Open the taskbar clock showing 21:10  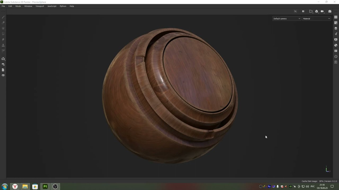coord(322,187)
